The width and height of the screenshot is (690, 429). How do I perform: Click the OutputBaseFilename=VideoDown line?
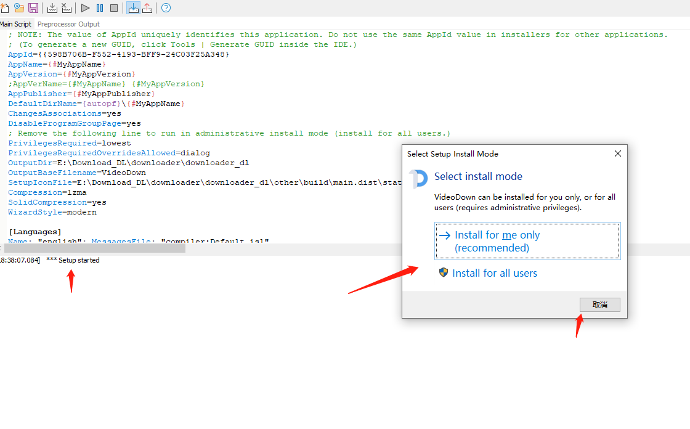(x=76, y=173)
